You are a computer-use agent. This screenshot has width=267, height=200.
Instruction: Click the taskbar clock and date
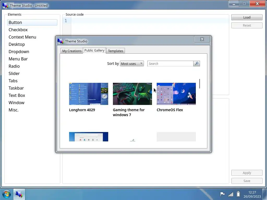pos(252,194)
